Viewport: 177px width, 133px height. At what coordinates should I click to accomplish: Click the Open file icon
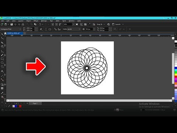(6, 24)
